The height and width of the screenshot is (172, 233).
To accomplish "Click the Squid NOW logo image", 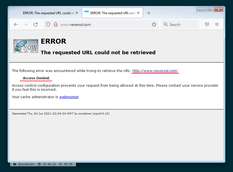I will click(x=26, y=46).
